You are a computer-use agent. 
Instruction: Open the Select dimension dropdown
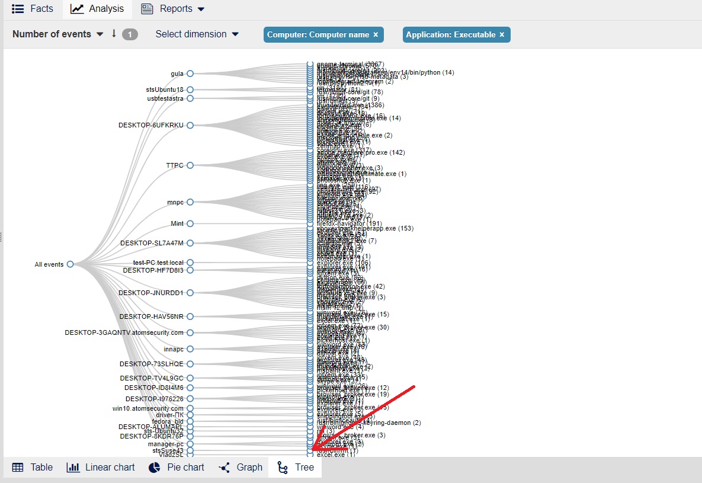pos(197,34)
